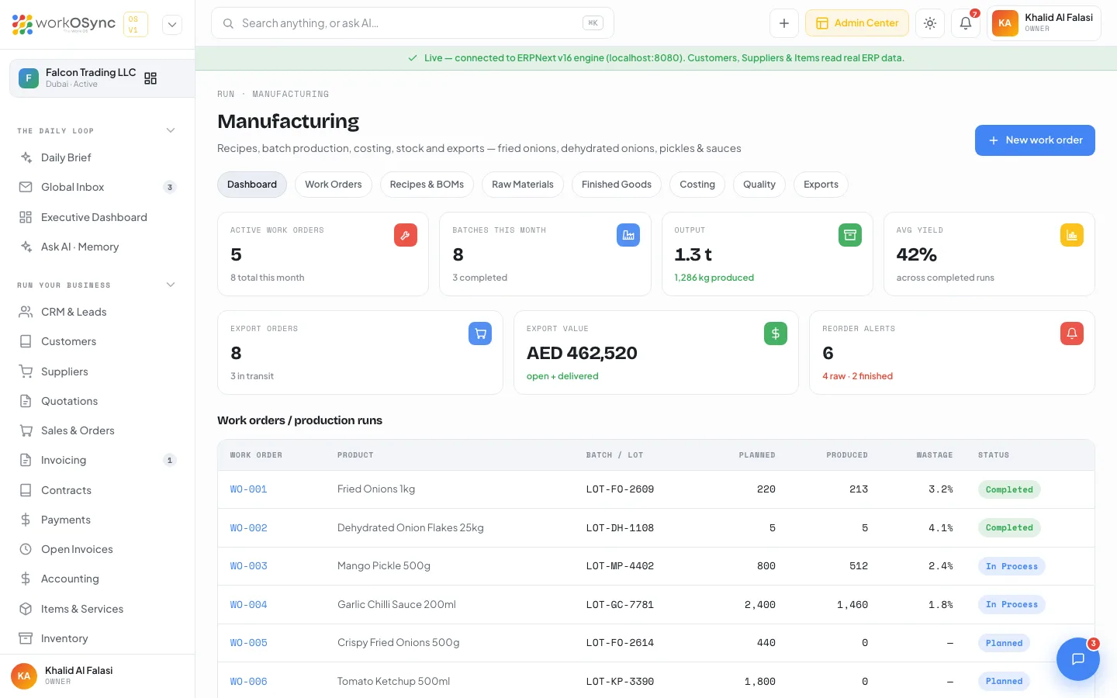The width and height of the screenshot is (1117, 698).
Task: Click the search or ask AI field
Action: click(x=413, y=23)
